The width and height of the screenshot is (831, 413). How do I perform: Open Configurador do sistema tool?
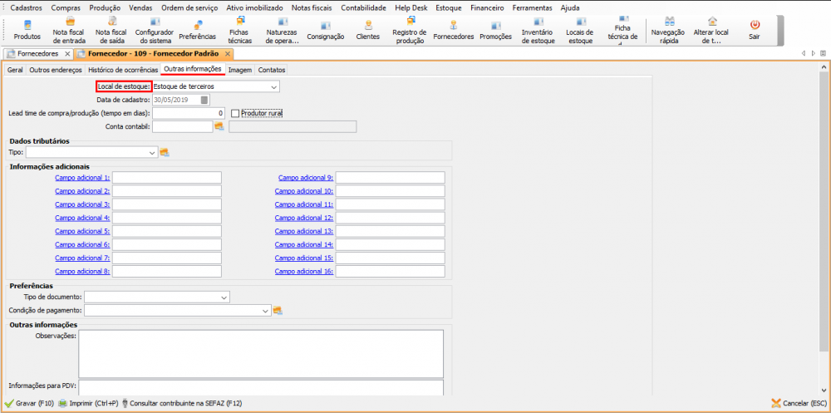coord(154,29)
